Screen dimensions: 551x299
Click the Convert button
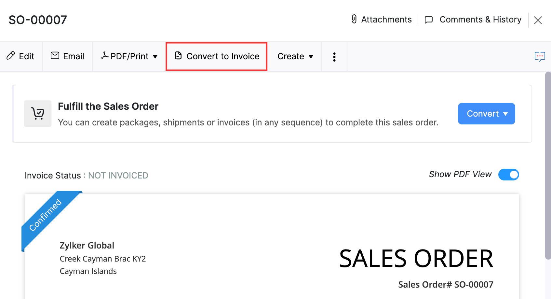(x=483, y=113)
